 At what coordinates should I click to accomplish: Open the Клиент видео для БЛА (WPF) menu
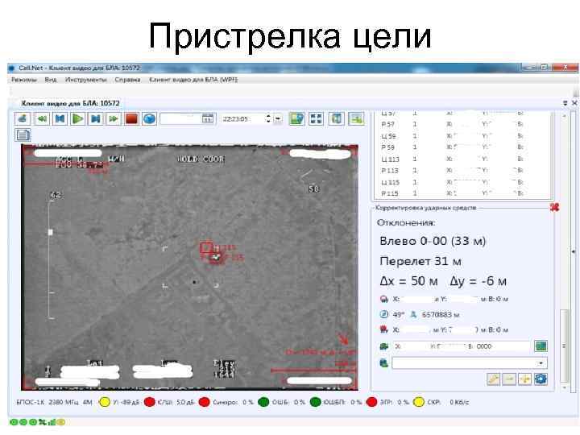(193, 80)
